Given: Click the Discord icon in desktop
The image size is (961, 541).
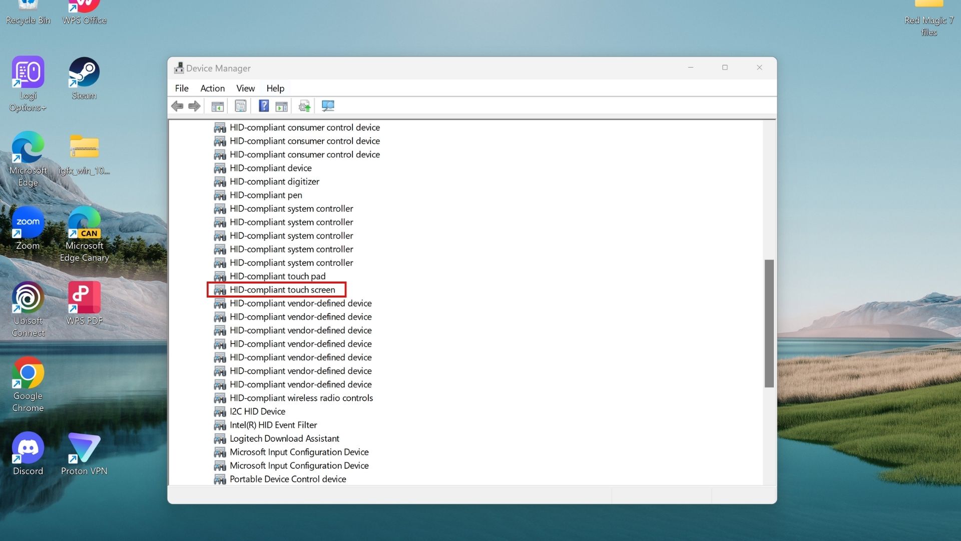Looking at the screenshot, I should point(27,448).
